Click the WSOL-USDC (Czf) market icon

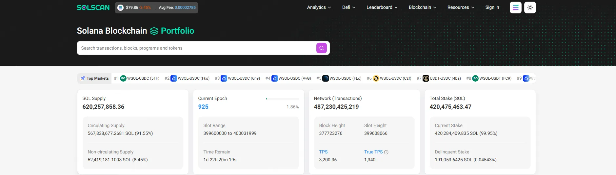376,78
